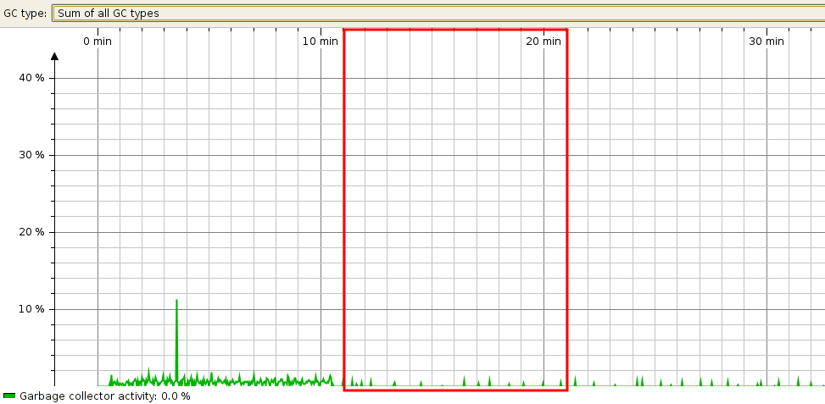Click the 0 min time axis label
The height and width of the screenshot is (404, 825).
point(98,41)
